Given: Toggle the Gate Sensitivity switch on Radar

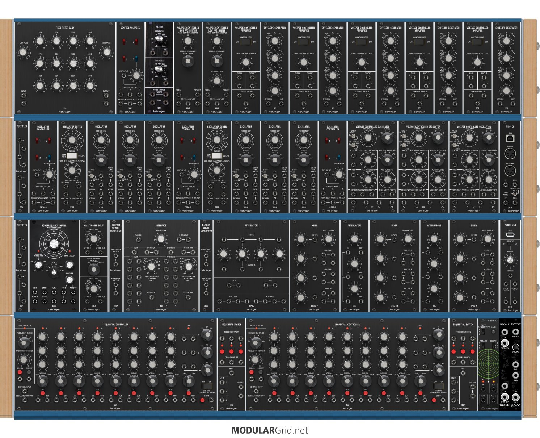Looking at the screenshot, I should pos(482,331).
